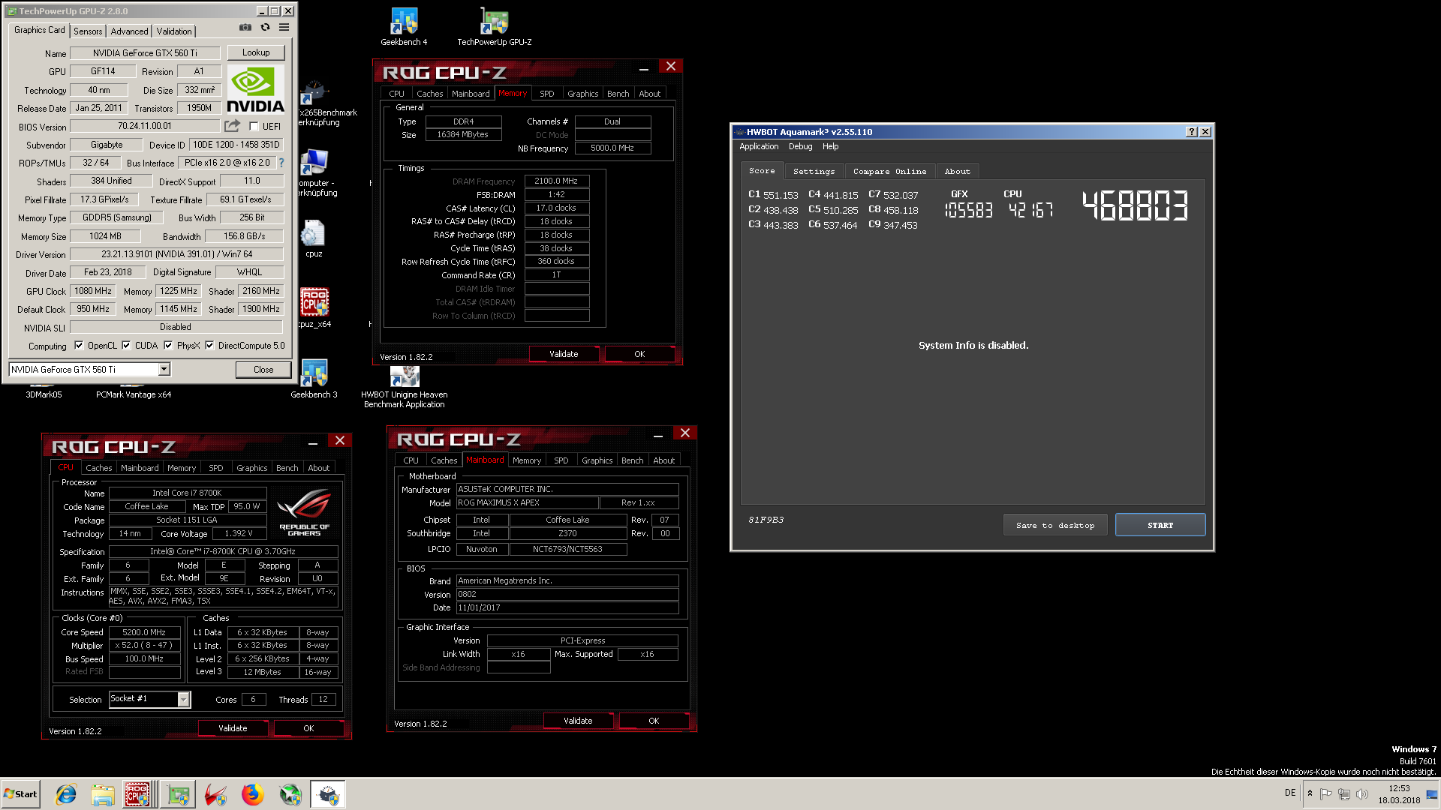The width and height of the screenshot is (1441, 810).
Task: Toggle the CUDA checkbox
Action: coord(126,346)
